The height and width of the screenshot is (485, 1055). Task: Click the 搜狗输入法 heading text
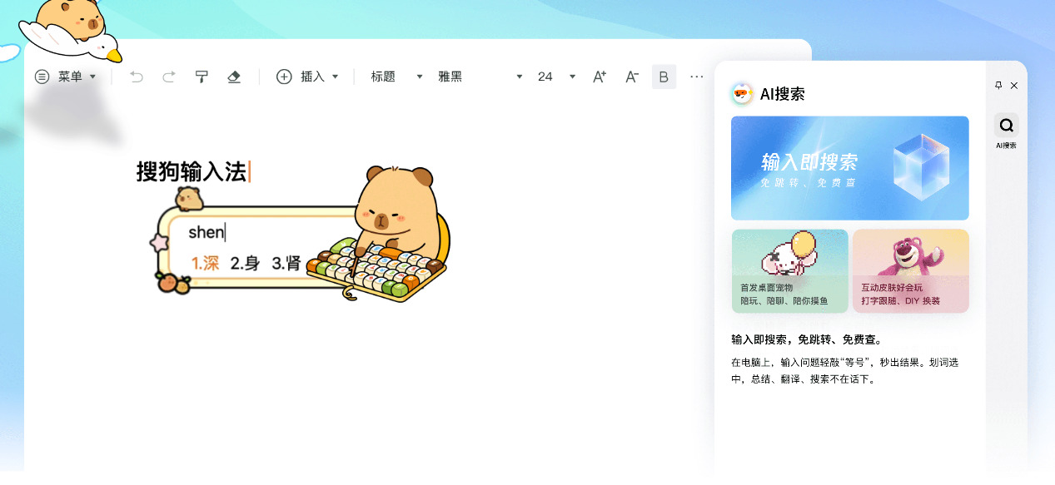click(x=192, y=172)
